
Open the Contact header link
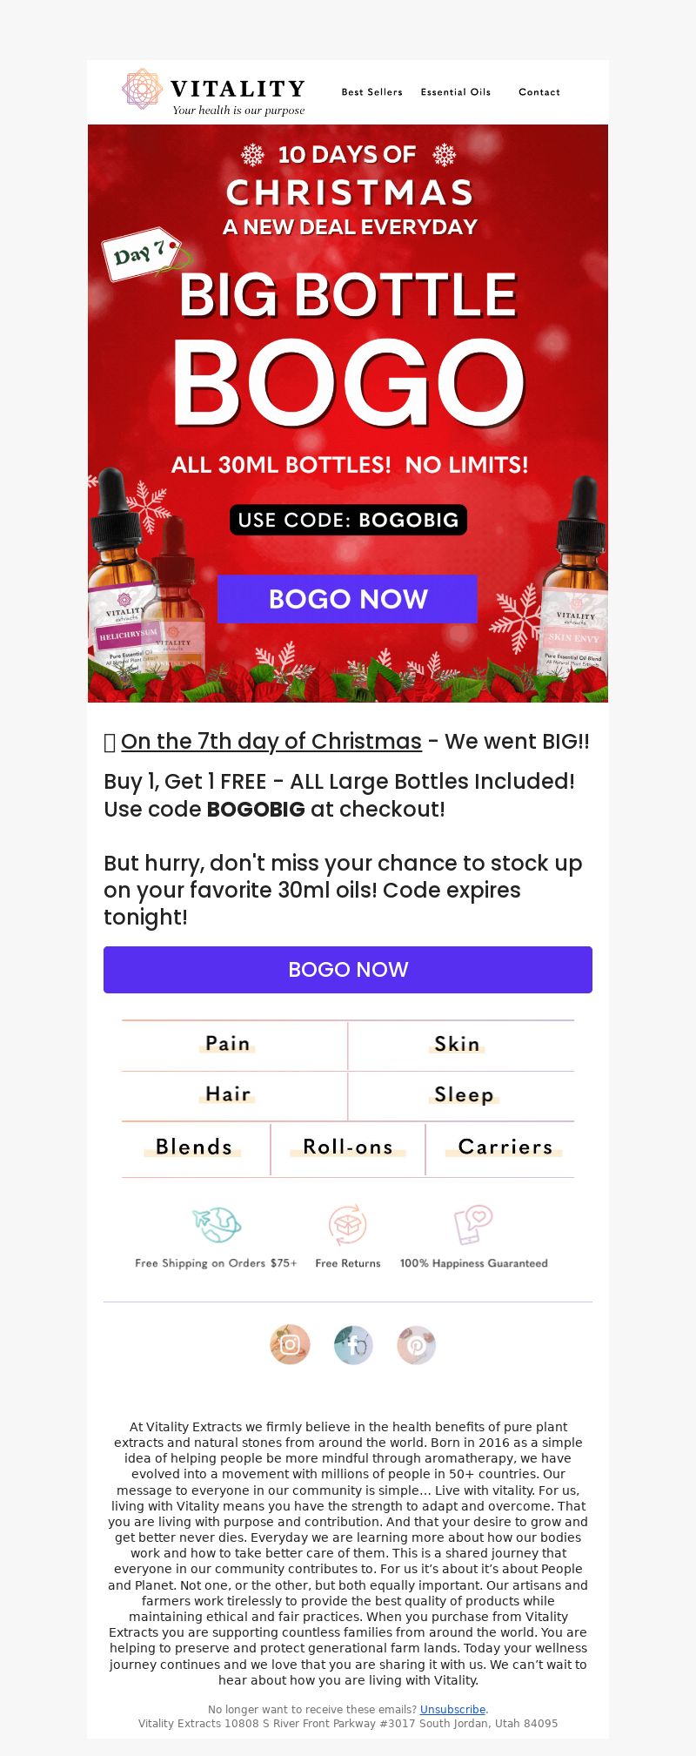(539, 92)
